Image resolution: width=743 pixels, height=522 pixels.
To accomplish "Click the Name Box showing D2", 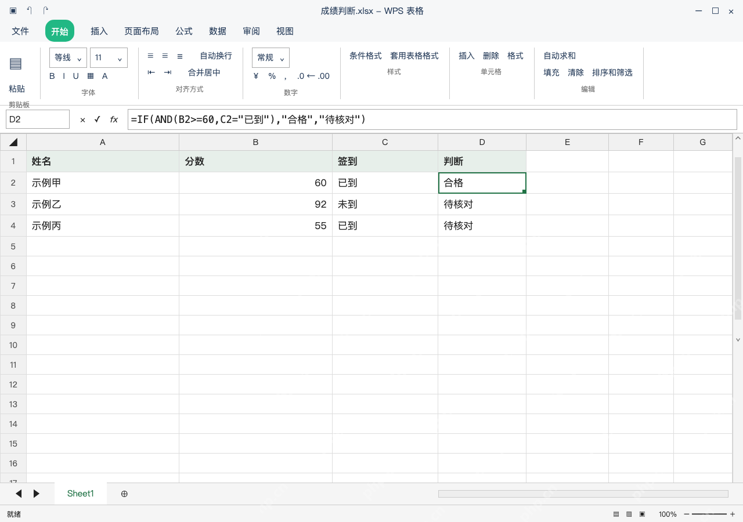I will click(x=38, y=119).
